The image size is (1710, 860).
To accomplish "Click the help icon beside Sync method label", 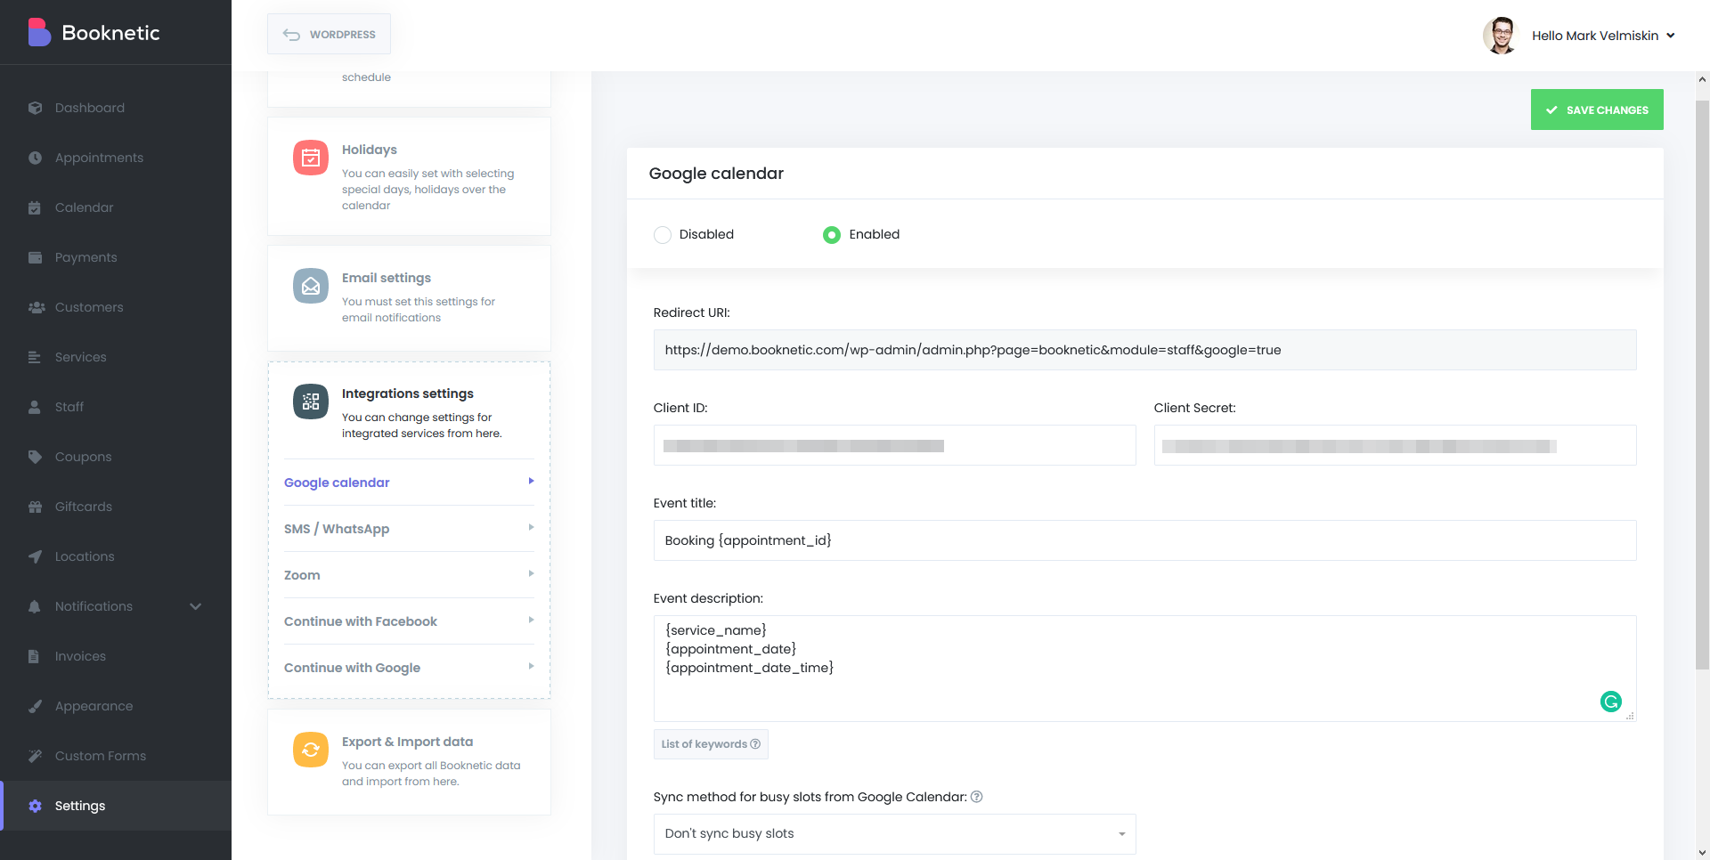I will pos(976,797).
